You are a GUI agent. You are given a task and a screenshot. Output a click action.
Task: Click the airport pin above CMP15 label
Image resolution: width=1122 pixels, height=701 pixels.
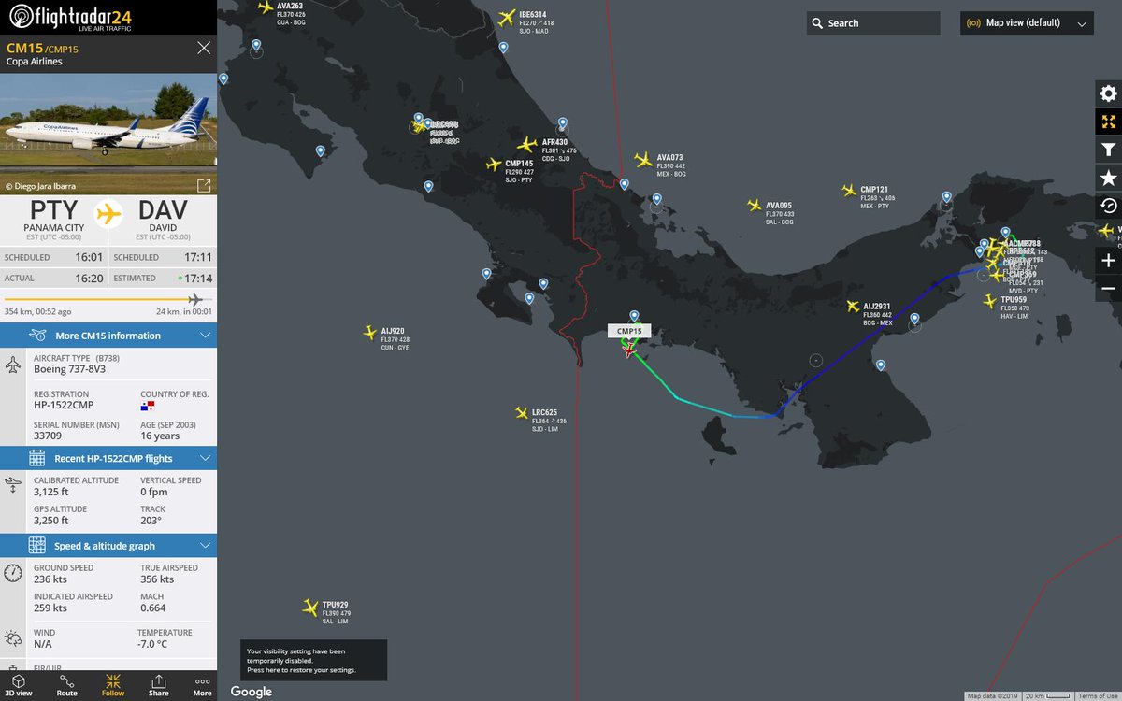point(634,317)
